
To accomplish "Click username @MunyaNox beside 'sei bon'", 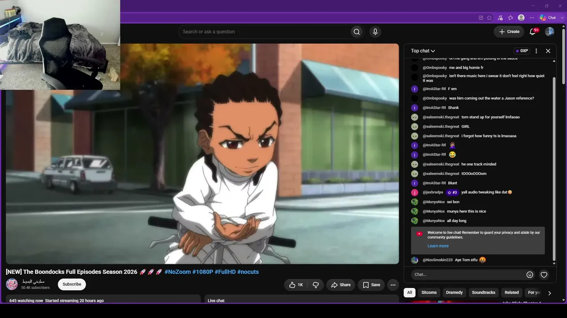I will click(434, 202).
